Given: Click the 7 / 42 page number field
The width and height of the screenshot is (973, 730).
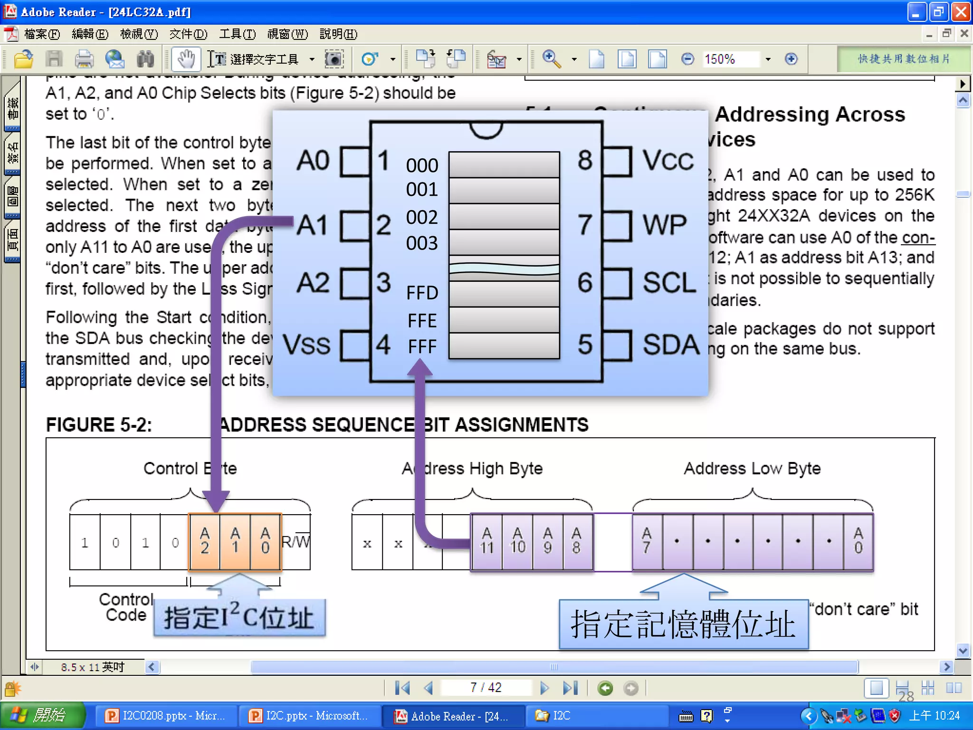Looking at the screenshot, I should 486,688.
